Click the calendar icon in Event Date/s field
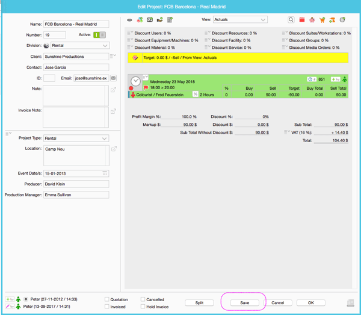The image size is (361, 315). click(x=105, y=173)
